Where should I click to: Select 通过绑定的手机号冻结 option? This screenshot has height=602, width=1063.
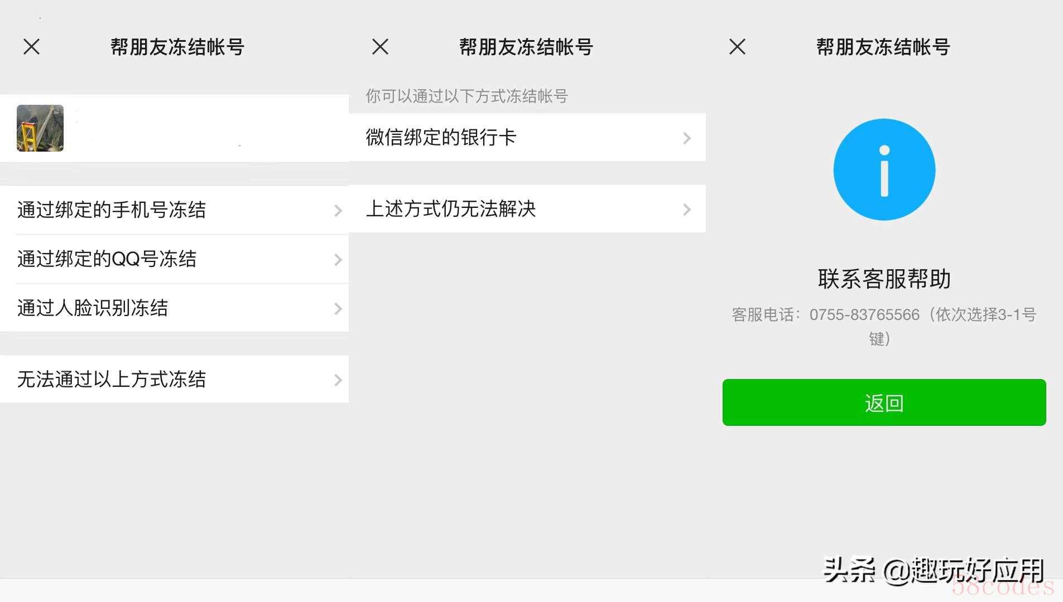(x=174, y=210)
